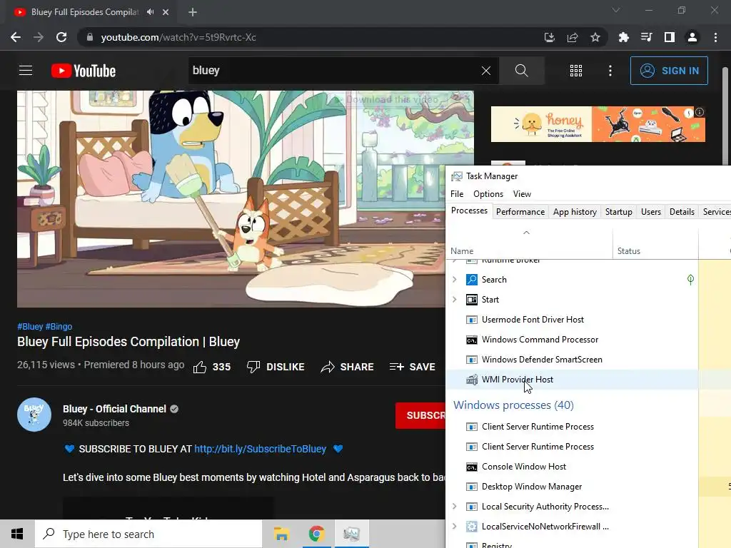Open the #Bluey hashtag link
This screenshot has width=731, height=548.
click(x=30, y=327)
